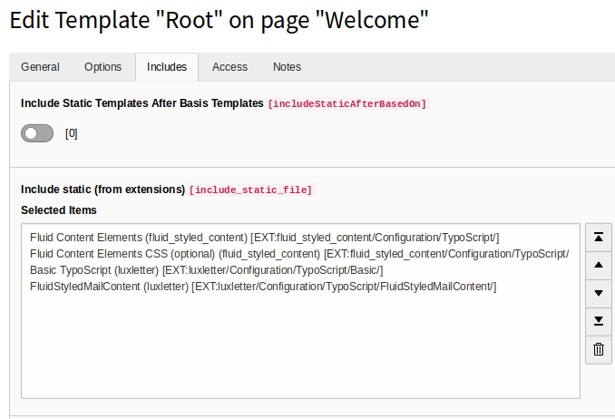Switch to the General tab

41,67
